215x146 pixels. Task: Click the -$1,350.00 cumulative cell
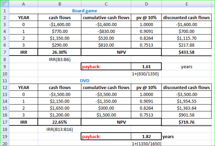pos(106,101)
